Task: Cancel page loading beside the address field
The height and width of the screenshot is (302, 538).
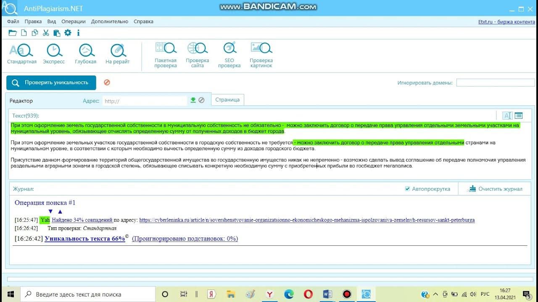Action: 201,100
